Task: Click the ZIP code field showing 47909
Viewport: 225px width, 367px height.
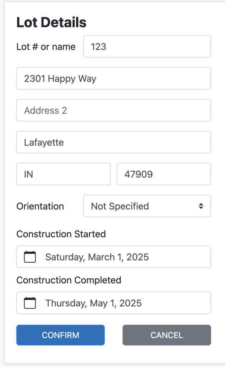Action: (x=164, y=174)
